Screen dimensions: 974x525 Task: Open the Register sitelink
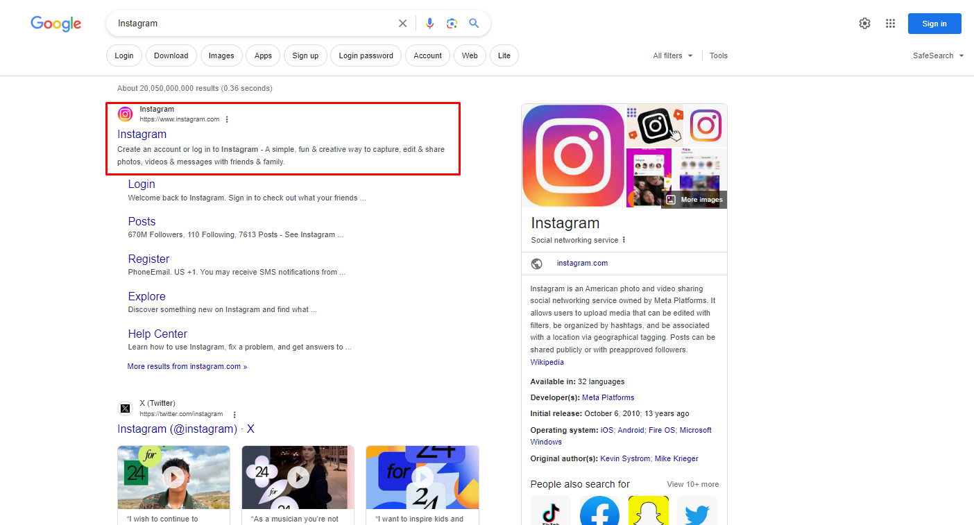(x=148, y=259)
